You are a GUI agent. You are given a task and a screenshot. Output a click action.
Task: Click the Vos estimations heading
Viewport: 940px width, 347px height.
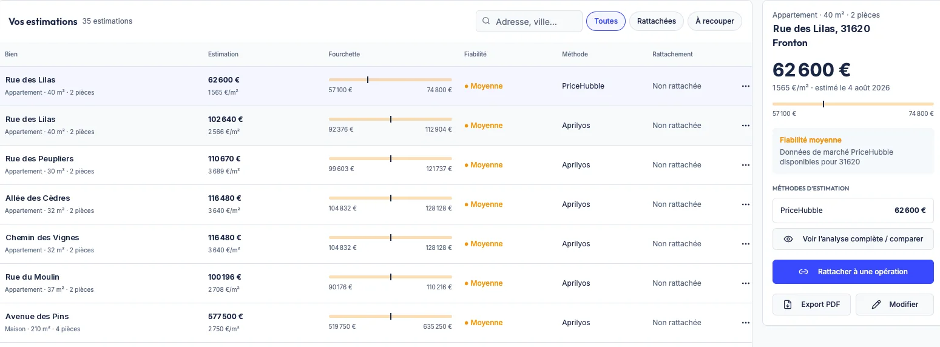(x=43, y=21)
